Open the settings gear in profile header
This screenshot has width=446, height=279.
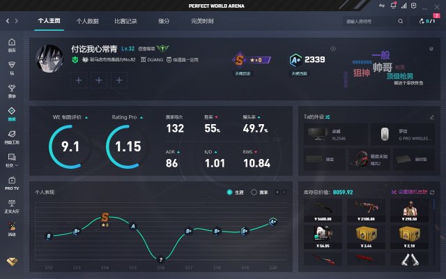point(431,49)
